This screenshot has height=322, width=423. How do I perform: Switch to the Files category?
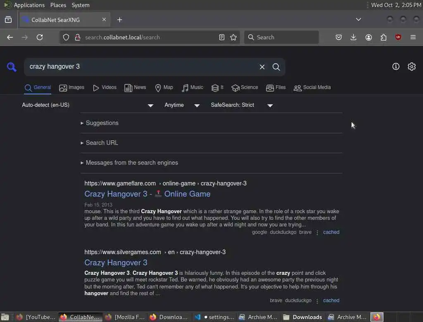[276, 88]
